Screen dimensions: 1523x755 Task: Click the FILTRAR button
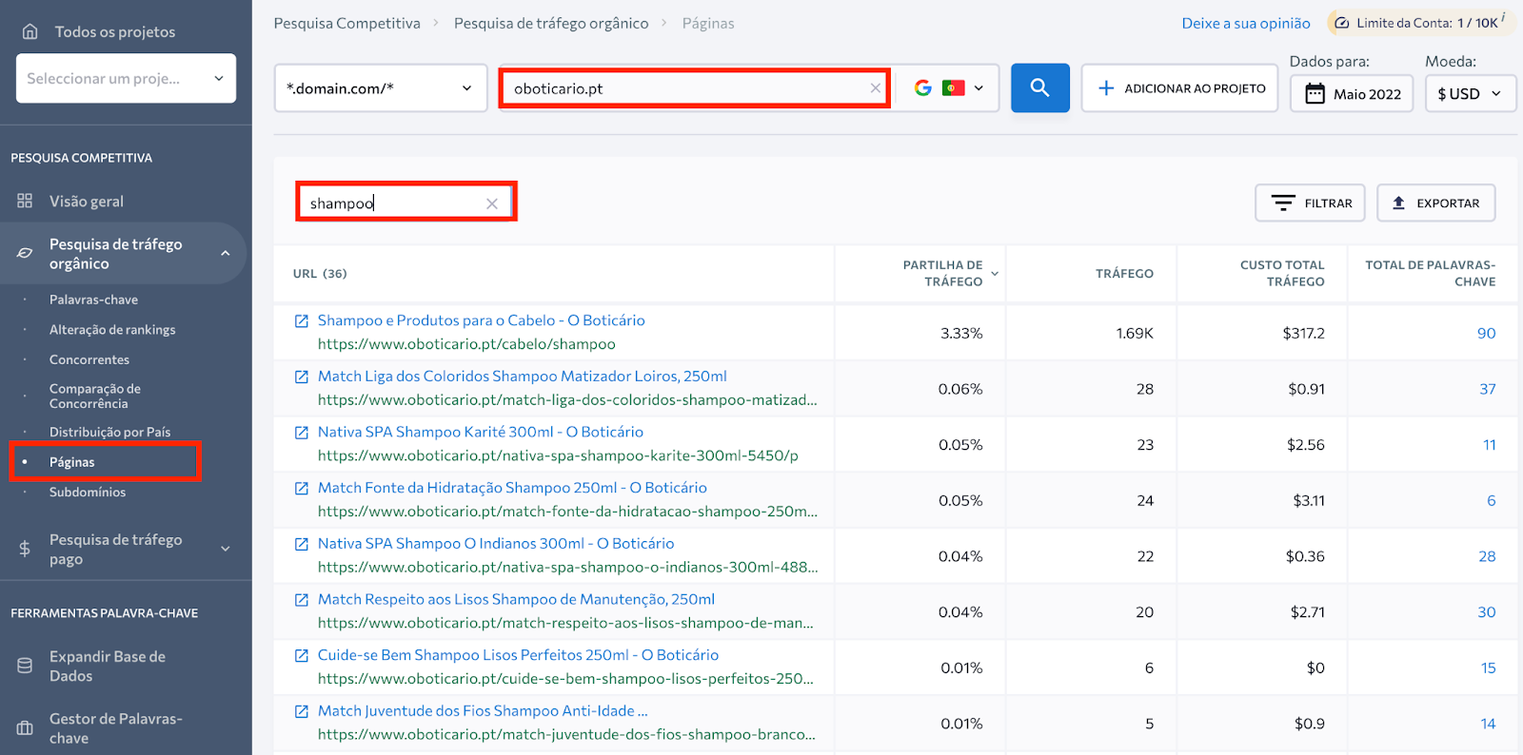[x=1311, y=203]
